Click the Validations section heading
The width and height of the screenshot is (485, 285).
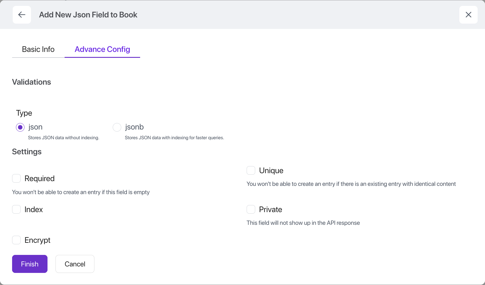32,82
